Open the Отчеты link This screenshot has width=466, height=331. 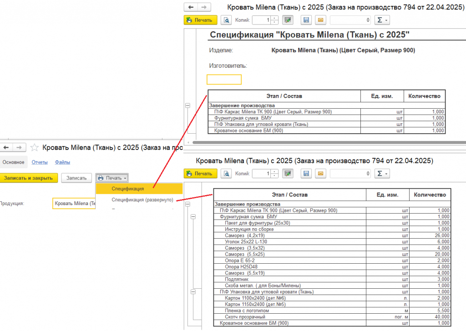click(x=40, y=162)
